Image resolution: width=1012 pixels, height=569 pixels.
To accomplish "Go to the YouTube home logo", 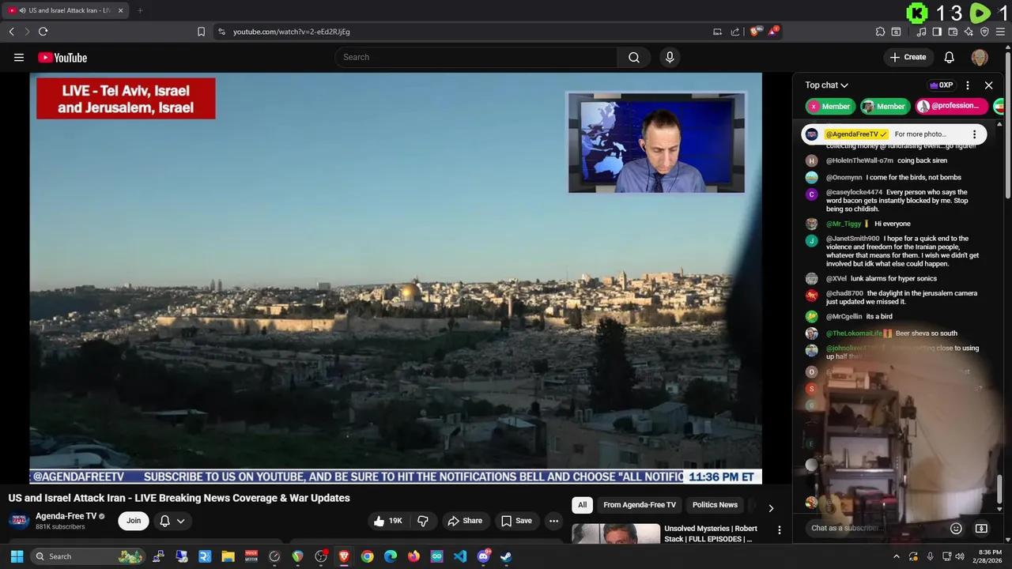I will click(x=62, y=58).
